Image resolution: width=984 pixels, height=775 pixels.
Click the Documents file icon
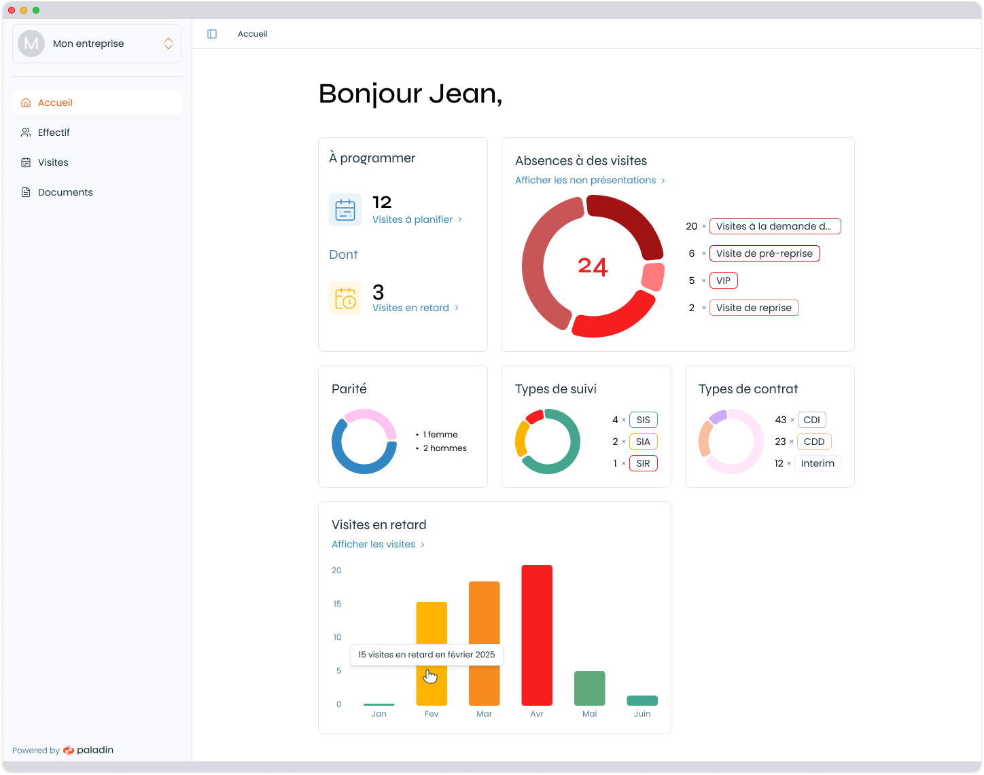point(26,192)
